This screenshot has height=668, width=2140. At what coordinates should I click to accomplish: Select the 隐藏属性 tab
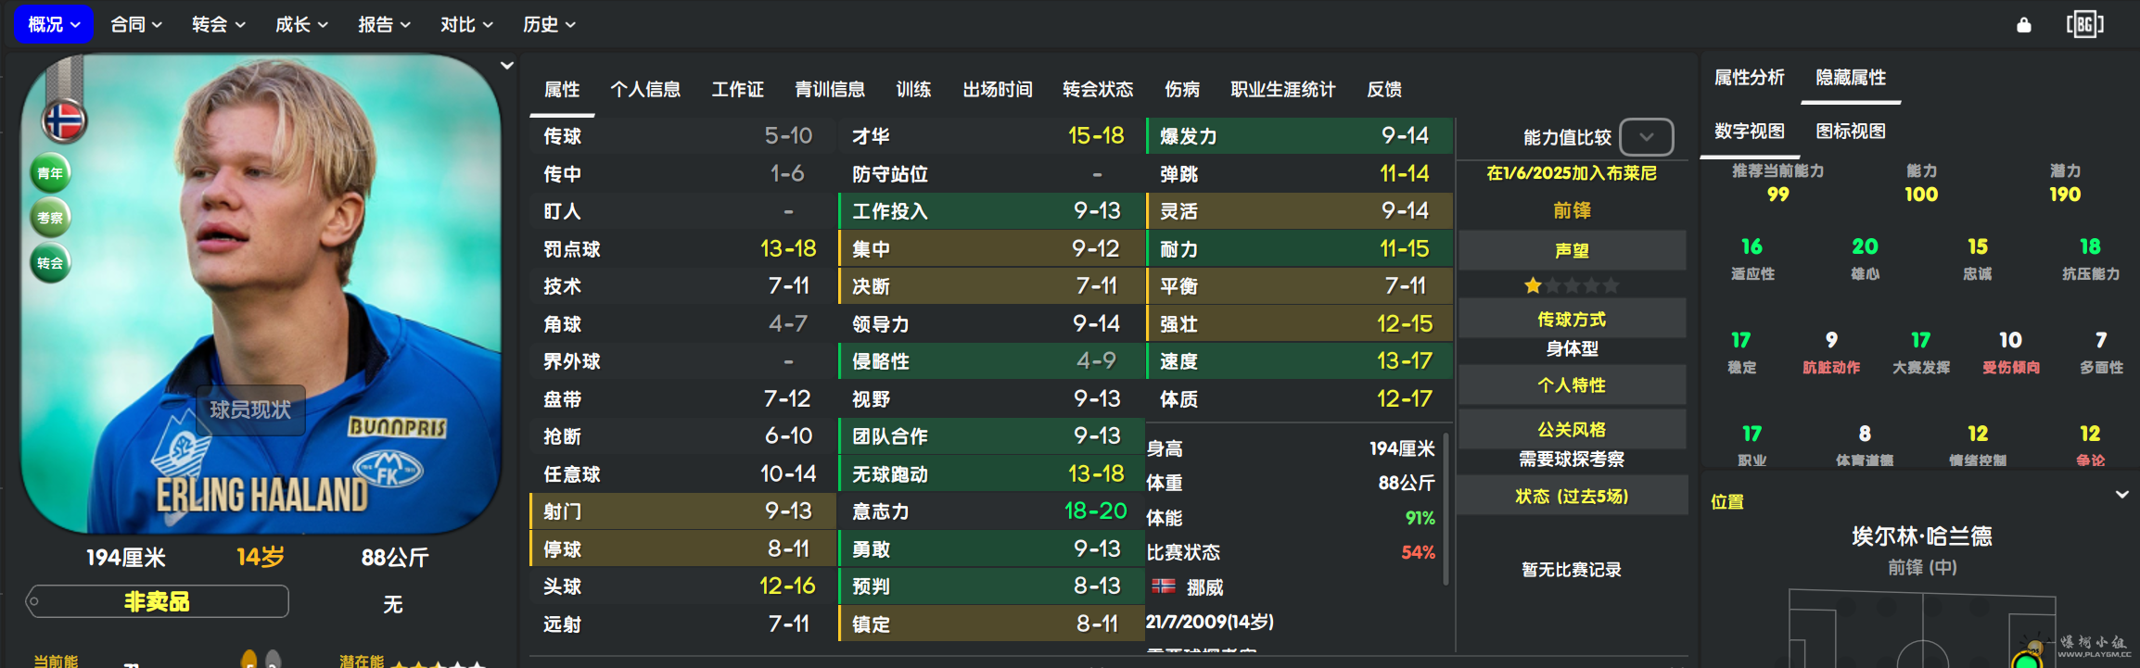point(1851,78)
